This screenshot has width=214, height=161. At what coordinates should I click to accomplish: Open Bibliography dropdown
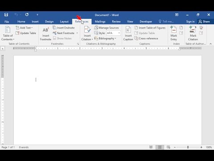coord(105,38)
